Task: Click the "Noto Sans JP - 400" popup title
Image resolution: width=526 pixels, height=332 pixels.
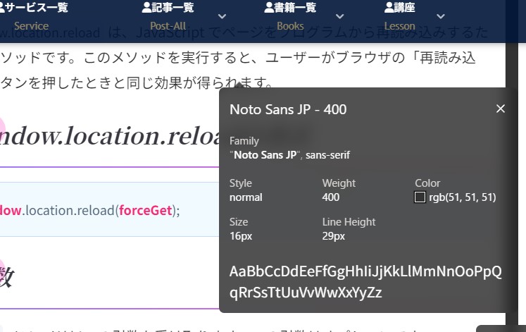Action: click(288, 109)
